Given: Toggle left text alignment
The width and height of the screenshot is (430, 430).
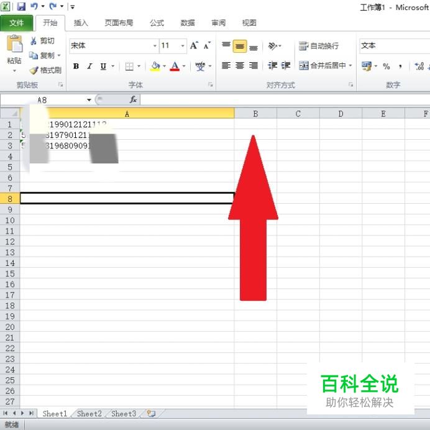Looking at the screenshot, I should point(226,65).
